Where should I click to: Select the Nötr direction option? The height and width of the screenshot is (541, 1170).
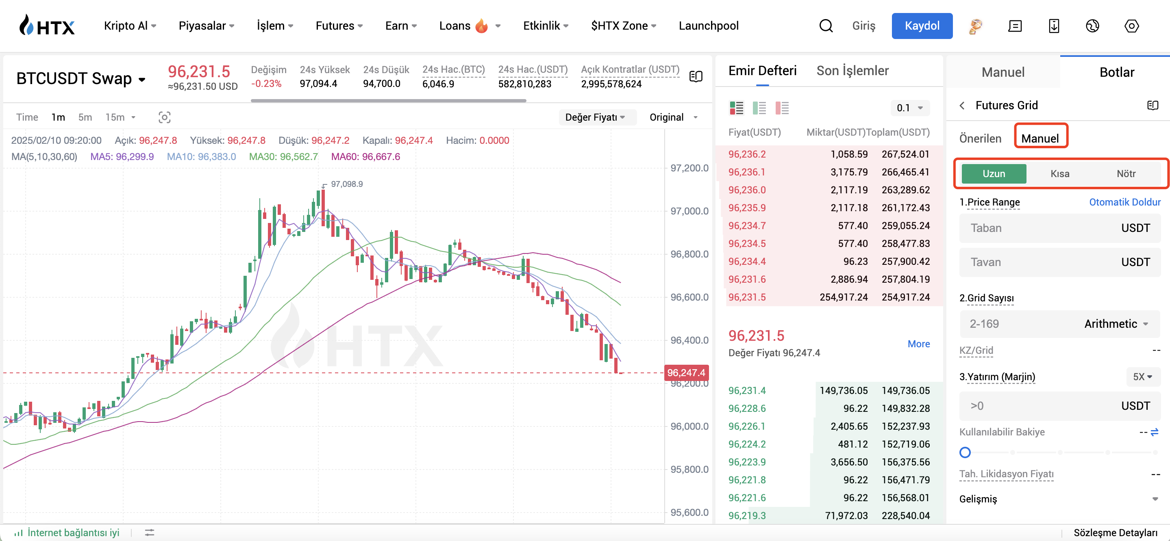[x=1126, y=174]
